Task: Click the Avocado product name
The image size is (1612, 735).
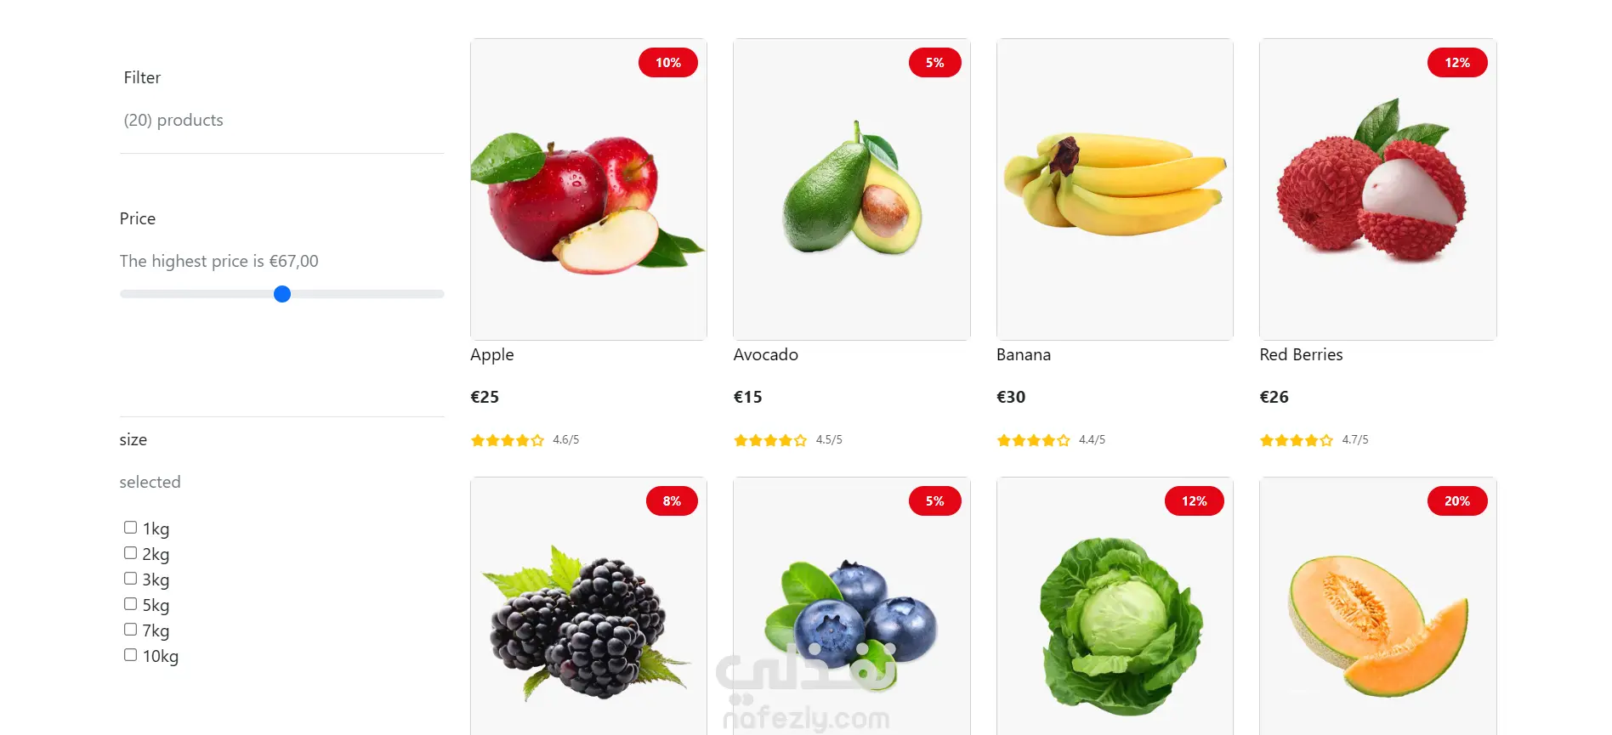Action: (766, 354)
